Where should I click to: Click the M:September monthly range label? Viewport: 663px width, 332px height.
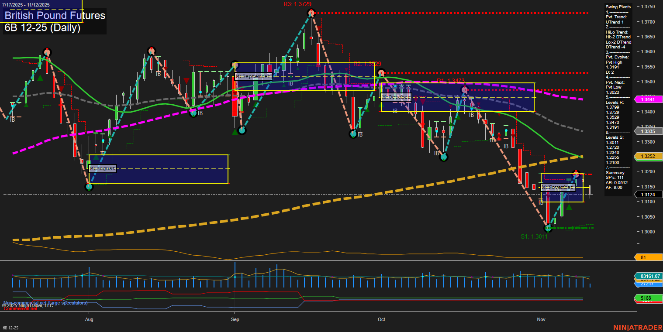(253, 76)
